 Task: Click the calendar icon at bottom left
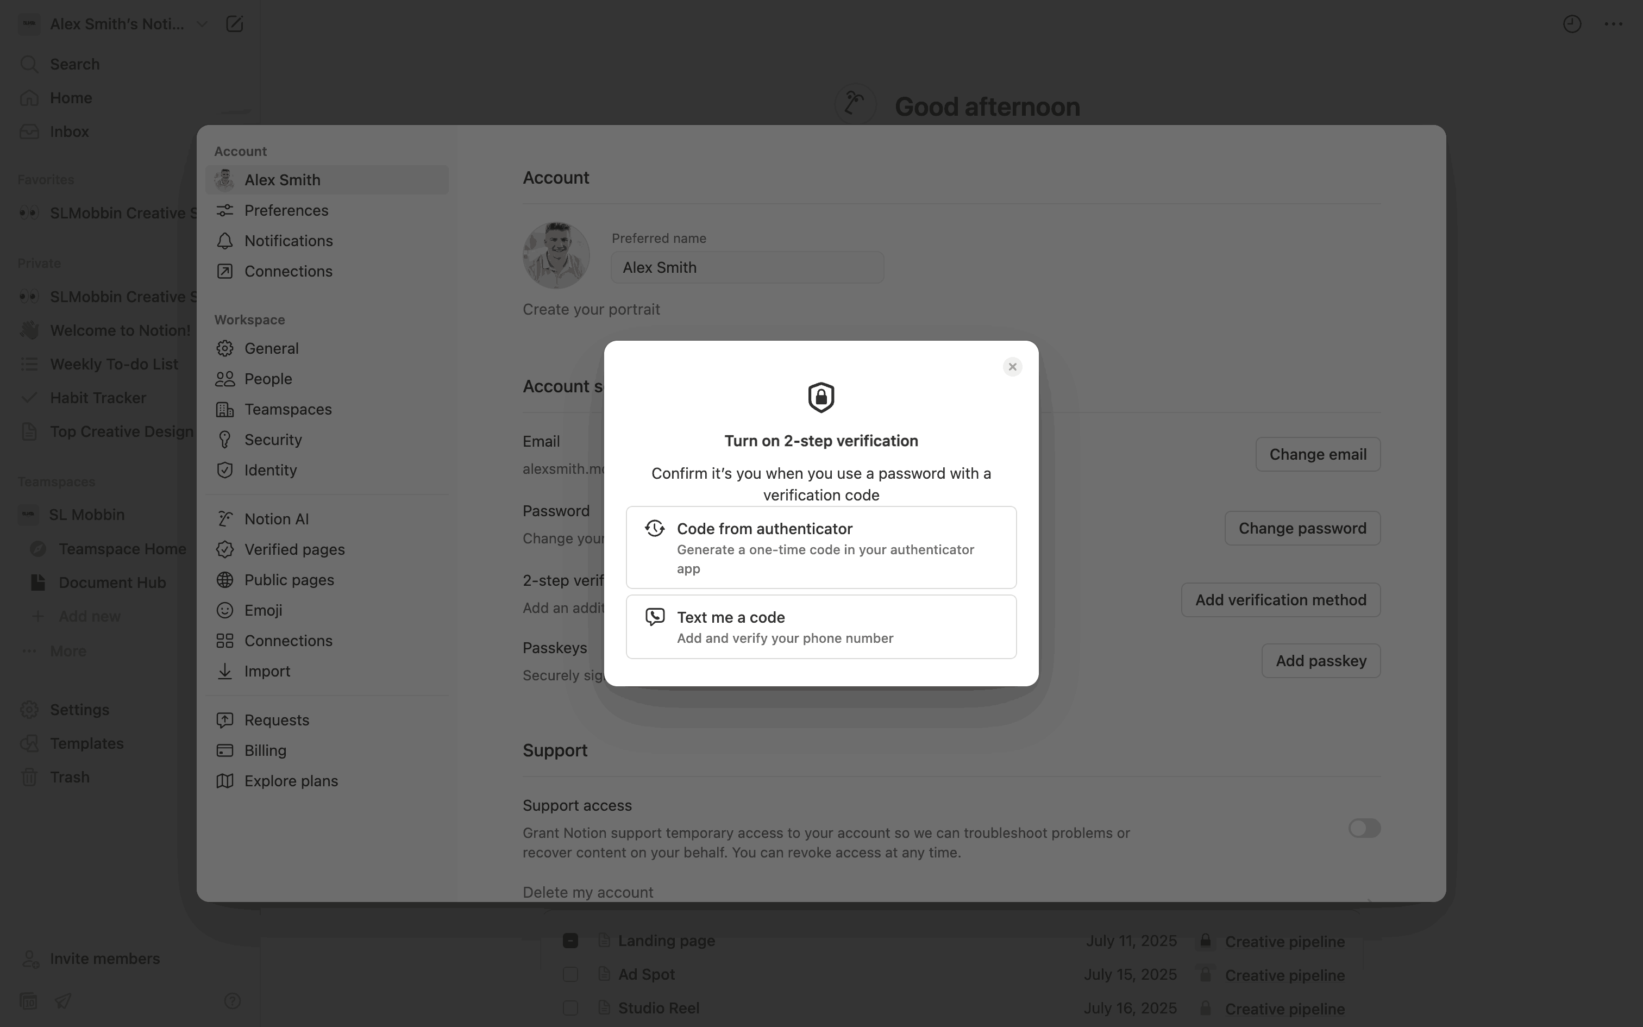coord(28,1000)
